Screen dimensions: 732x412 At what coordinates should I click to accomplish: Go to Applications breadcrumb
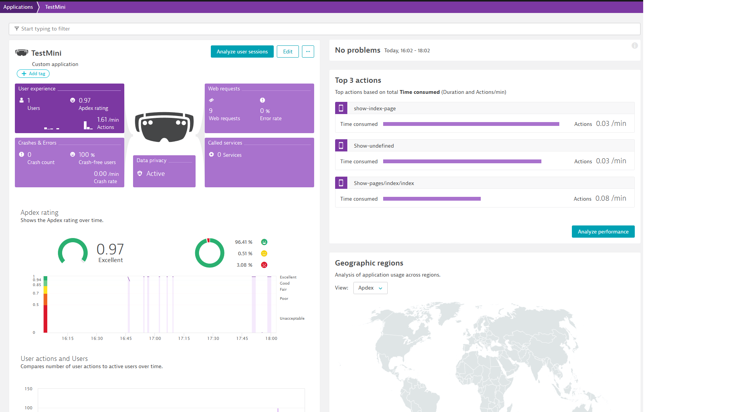point(18,7)
